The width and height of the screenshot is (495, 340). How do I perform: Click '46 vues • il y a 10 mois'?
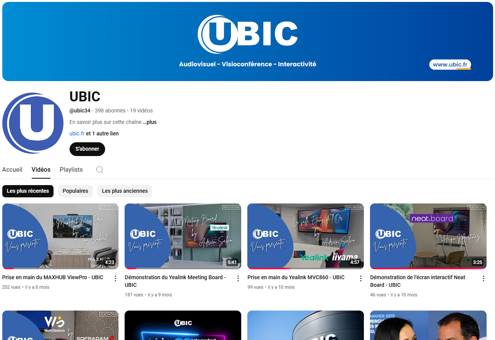point(394,295)
